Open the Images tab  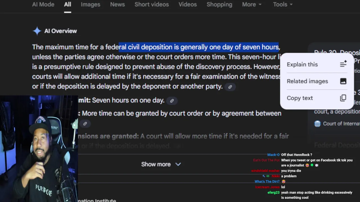(90, 4)
